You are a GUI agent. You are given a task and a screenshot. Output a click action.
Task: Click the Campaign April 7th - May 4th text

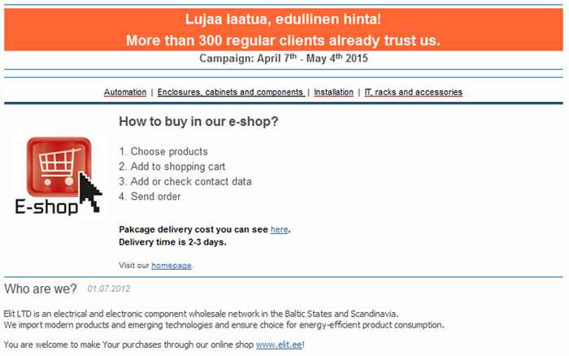284,58
